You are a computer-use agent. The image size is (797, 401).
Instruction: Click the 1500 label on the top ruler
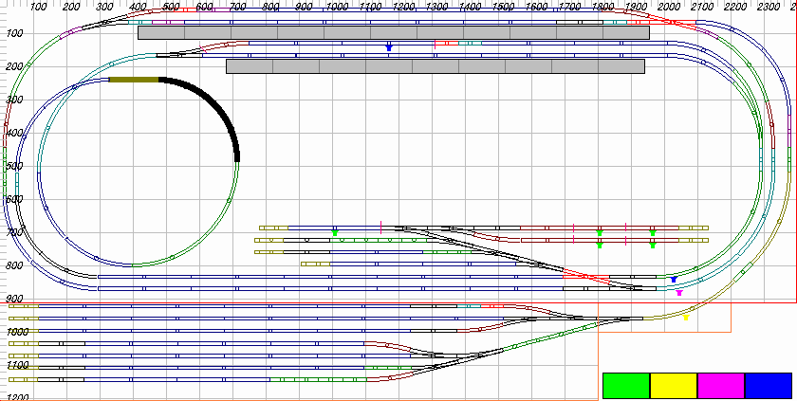coord(504,8)
